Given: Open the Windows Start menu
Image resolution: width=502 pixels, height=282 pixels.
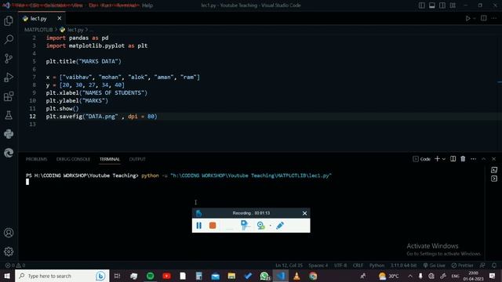Looking at the screenshot, I should (7, 276).
